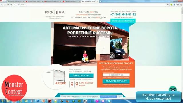Viewport: 183px width, 103px height.
Task: Go back with the browser back arrow
Action: click(x=2, y=5)
